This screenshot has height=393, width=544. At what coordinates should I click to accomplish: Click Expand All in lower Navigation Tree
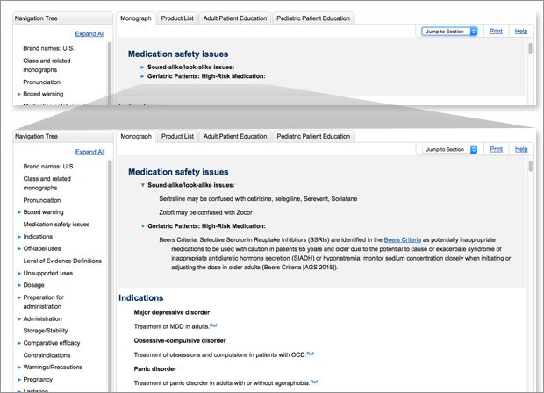coord(89,152)
